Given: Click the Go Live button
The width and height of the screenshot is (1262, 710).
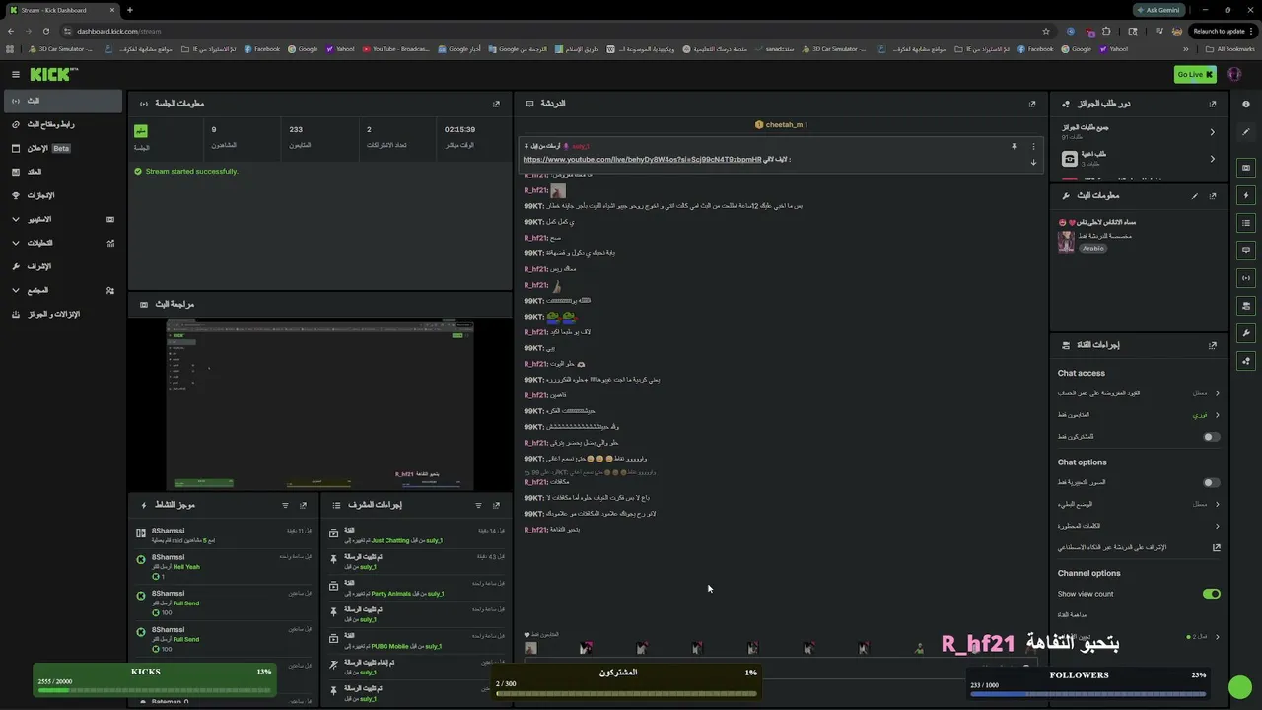Looking at the screenshot, I should coord(1195,74).
